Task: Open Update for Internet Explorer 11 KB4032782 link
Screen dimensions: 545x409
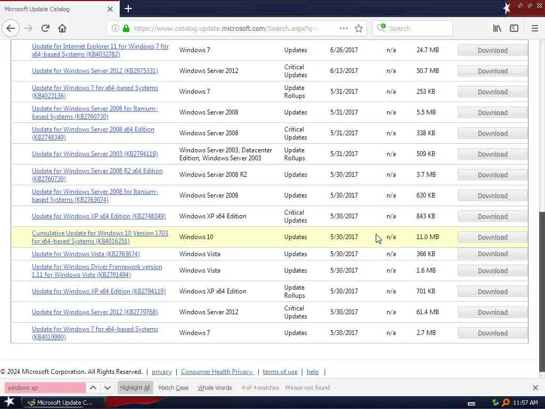Action: 100,50
